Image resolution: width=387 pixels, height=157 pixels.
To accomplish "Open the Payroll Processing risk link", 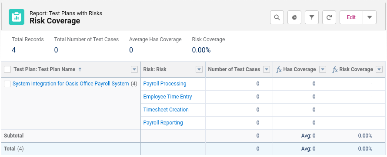I will click(165, 84).
